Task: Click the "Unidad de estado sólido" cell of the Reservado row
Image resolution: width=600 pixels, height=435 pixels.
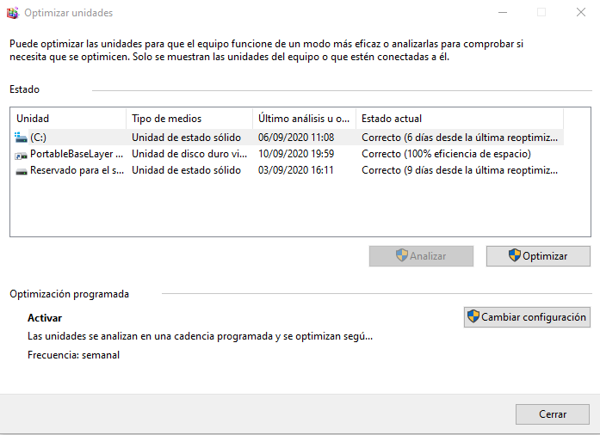Action: (186, 170)
